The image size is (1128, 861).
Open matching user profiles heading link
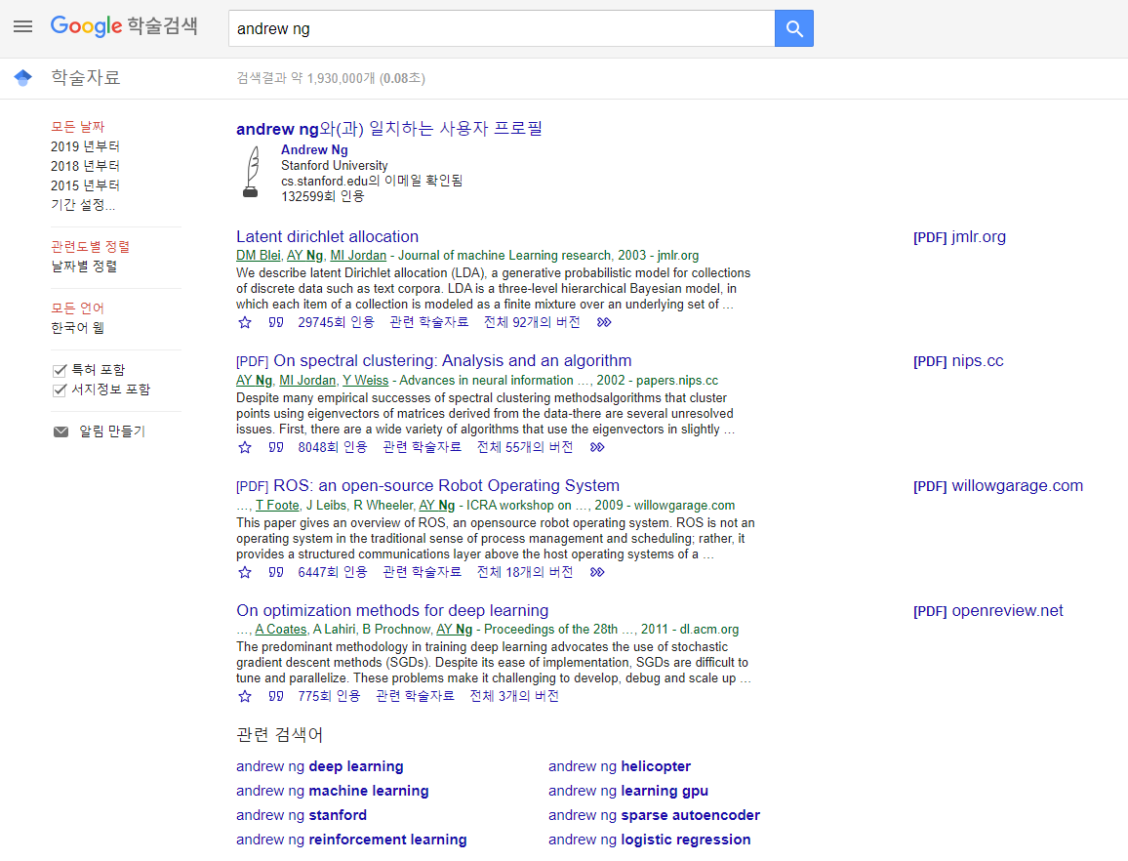coord(389,129)
